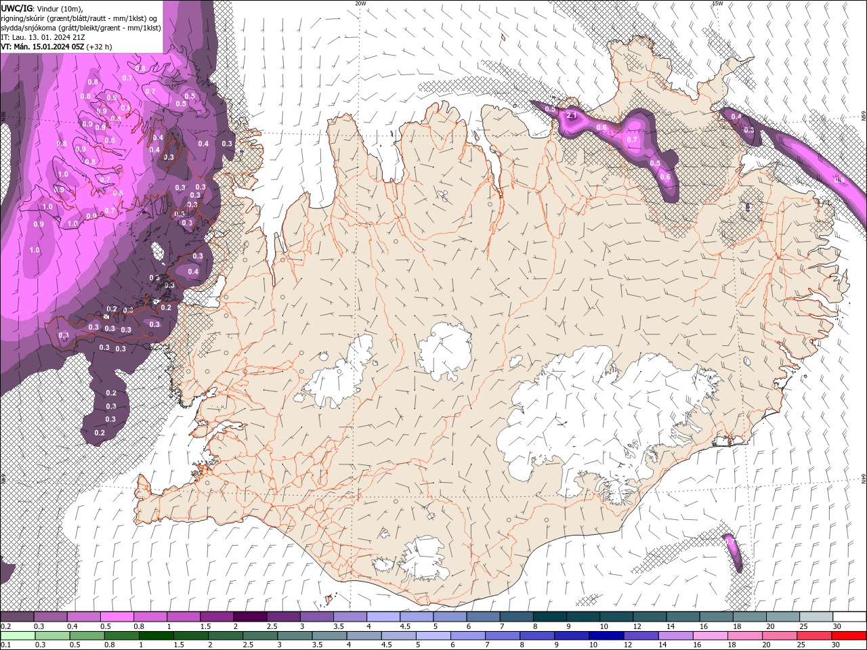Click the lower legend swatch starting at 4

363,635
